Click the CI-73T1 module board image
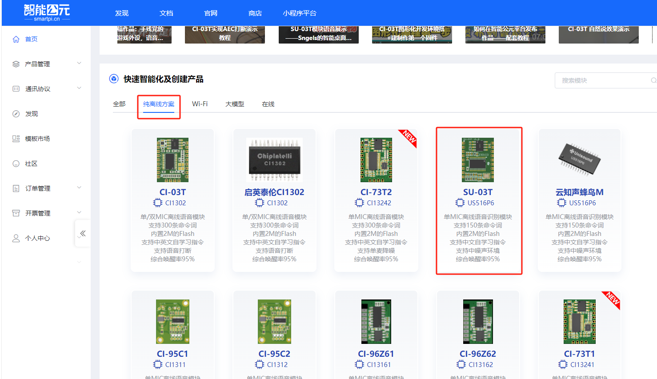Screen dimensions: 657x379 [580, 322]
